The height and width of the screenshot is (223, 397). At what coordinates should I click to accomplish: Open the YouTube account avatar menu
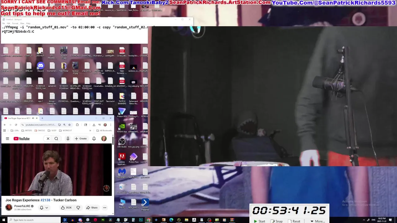coord(104,138)
